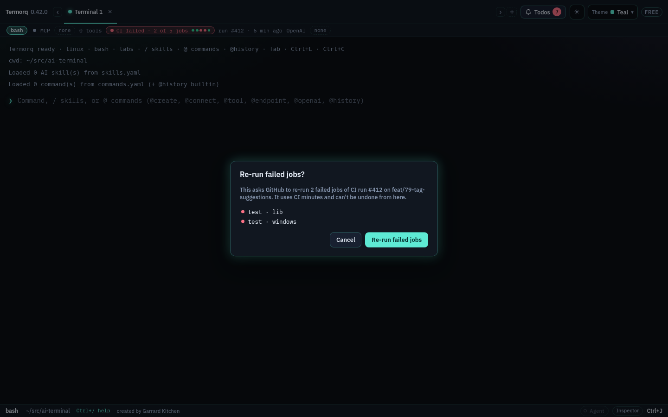Open the CI failed status pill
668x417 pixels.
(x=160, y=31)
